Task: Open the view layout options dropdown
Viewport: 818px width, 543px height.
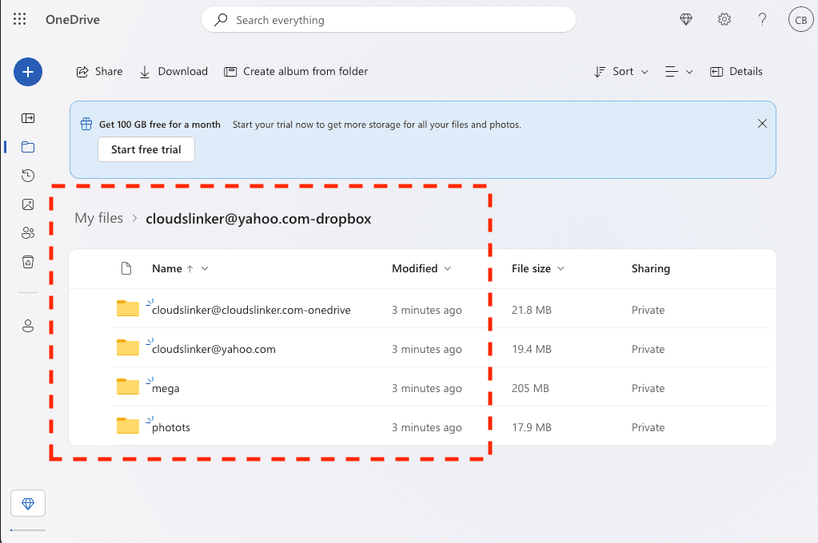Action: (x=679, y=71)
